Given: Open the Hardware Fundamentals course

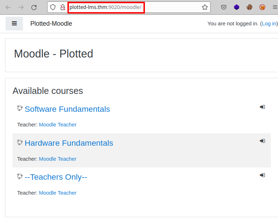Looking at the screenshot, I should 69,143.
